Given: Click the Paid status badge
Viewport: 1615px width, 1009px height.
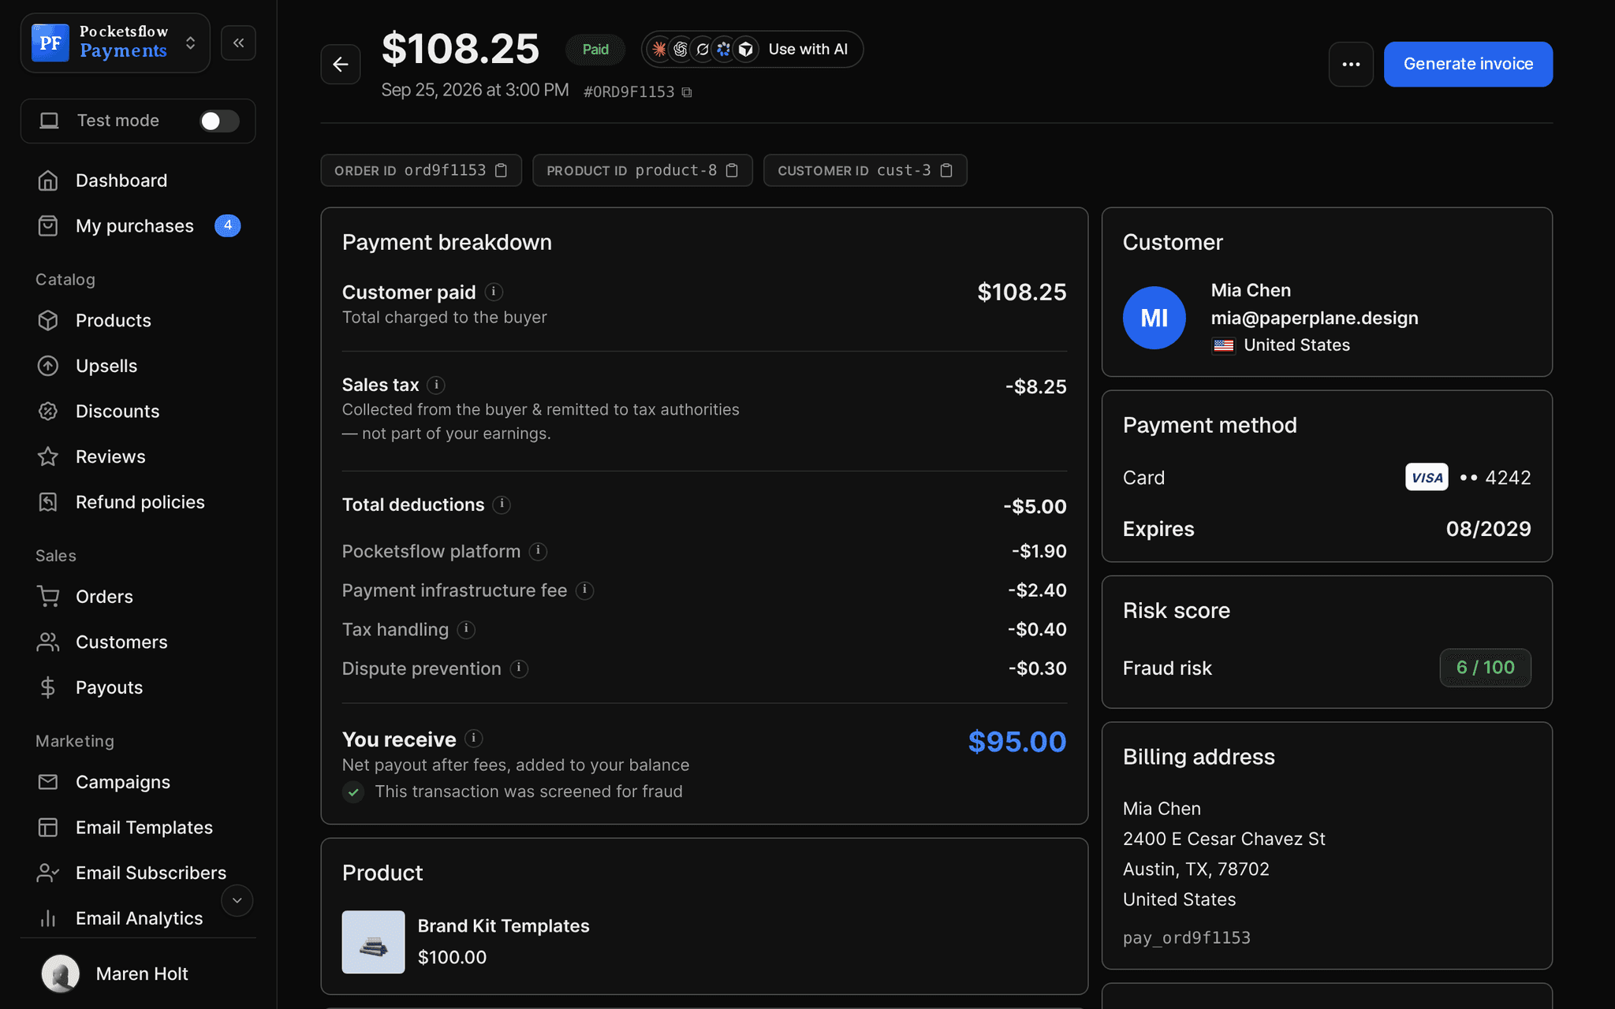Looking at the screenshot, I should click(595, 50).
